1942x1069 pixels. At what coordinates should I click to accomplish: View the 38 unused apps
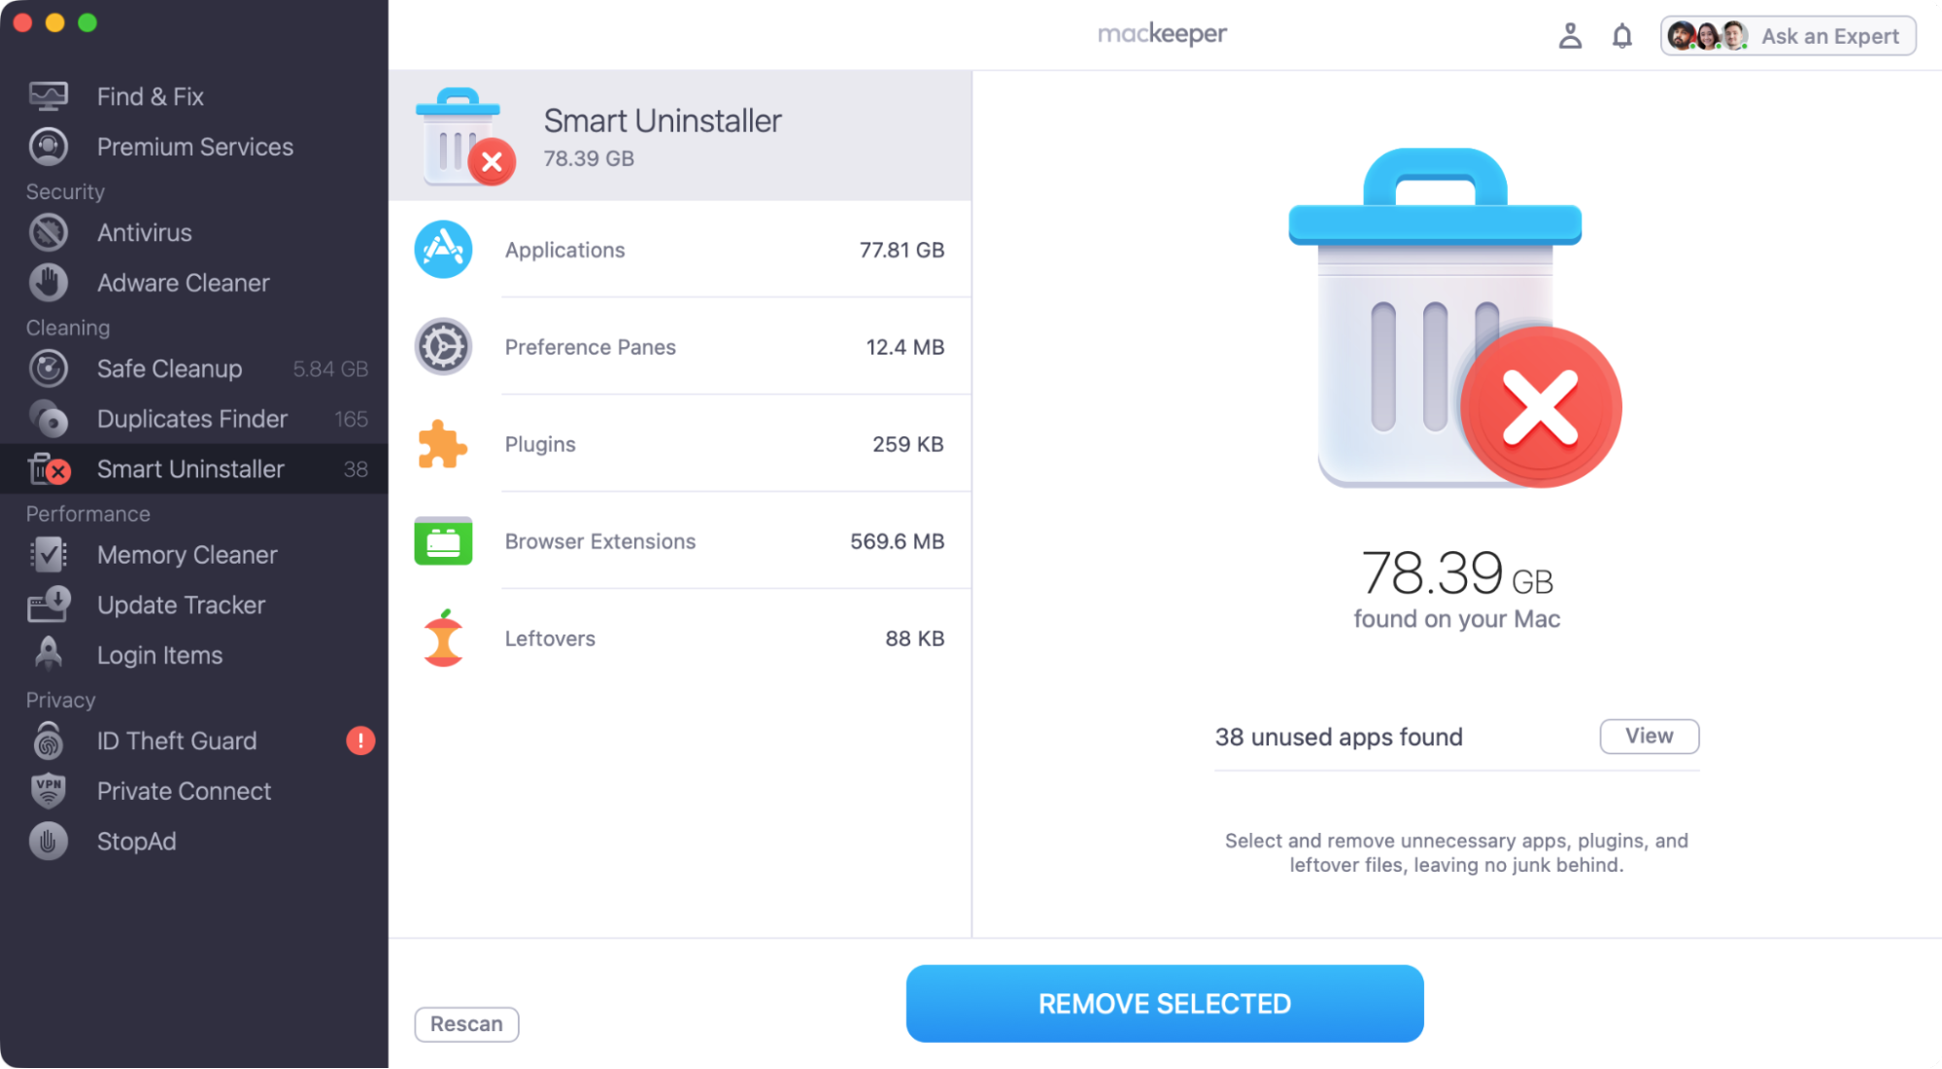pos(1649,736)
